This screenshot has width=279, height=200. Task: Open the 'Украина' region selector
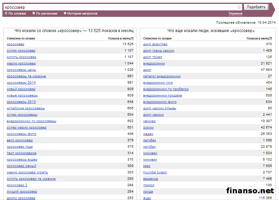(235, 13)
